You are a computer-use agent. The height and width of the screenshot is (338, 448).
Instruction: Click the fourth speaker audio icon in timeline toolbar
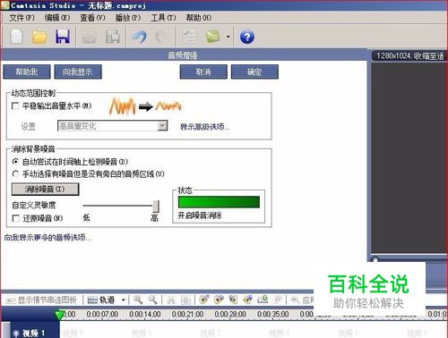tap(248, 300)
